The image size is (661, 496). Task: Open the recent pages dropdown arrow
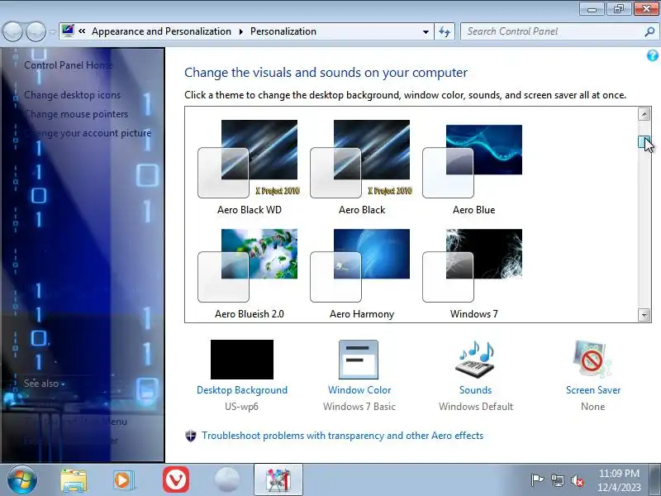pyautogui.click(x=53, y=31)
